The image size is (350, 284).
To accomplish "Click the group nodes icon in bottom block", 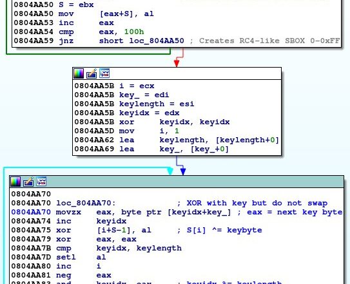I will tap(41, 182).
